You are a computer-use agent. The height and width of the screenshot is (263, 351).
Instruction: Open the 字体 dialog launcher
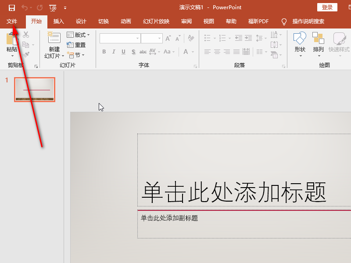click(x=195, y=67)
